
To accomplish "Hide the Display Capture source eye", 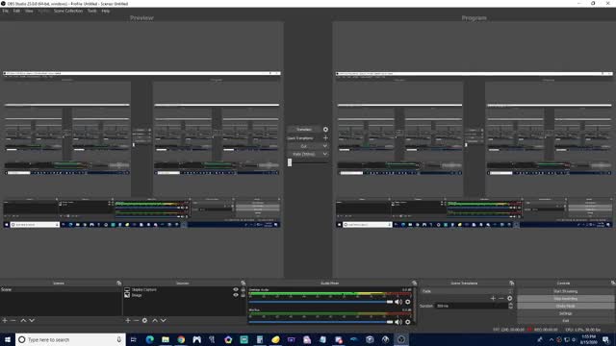I will pos(235,289).
